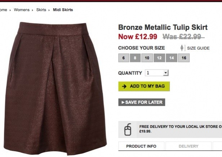Screen dimensions: 222x157
Task: Open the Delivery tab
Action: point(188,146)
